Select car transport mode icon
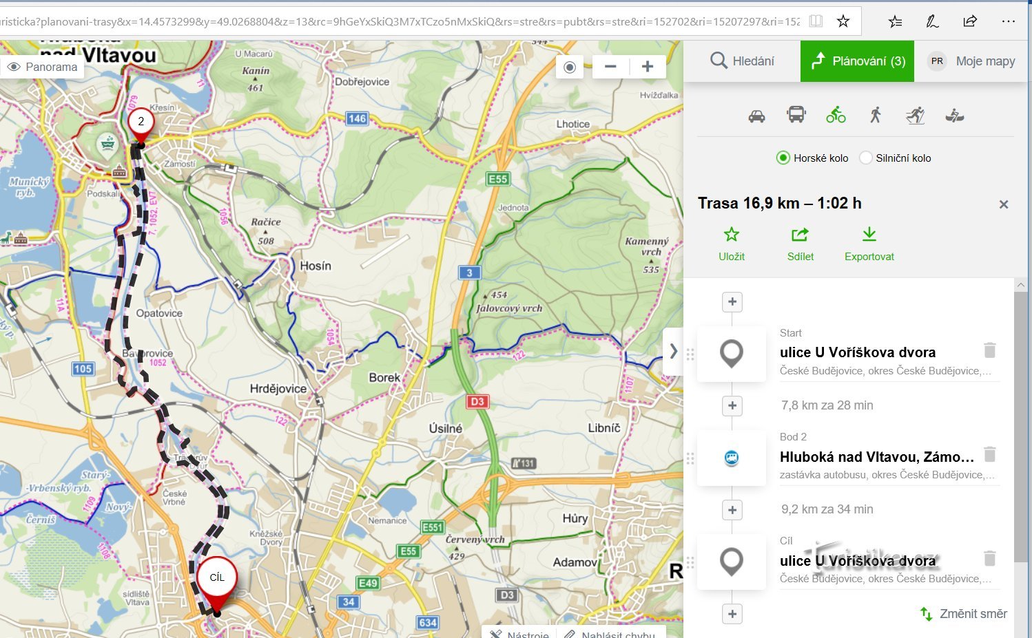 [x=756, y=116]
